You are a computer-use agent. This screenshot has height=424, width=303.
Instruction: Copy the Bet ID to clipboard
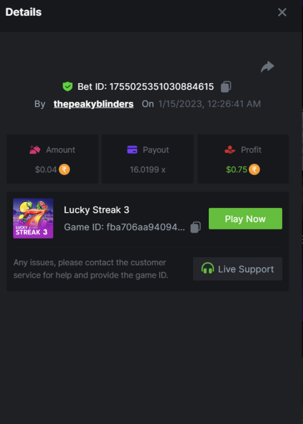[x=226, y=87]
